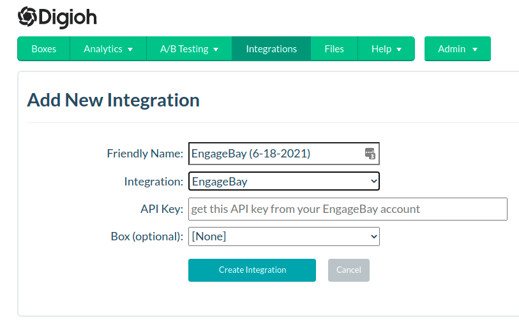Click the password manager icon in Friendly Name field
Screen dimensions: 519x327
(x=370, y=154)
